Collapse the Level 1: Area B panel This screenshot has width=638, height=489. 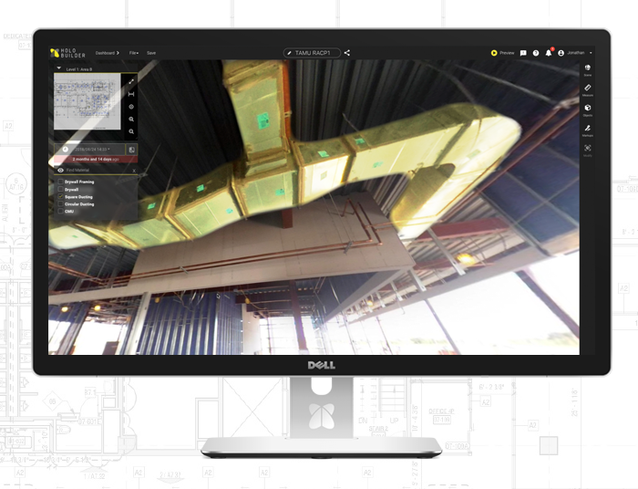point(59,68)
